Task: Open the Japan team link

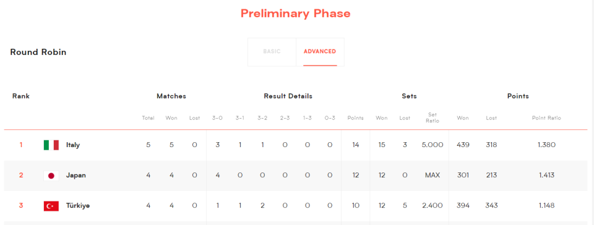Action: (x=75, y=176)
